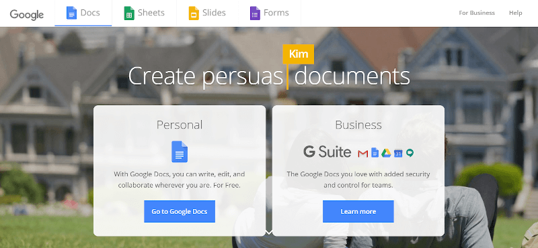The height and width of the screenshot is (248, 538).
Task: Open the Sheets tab
Action: pyautogui.click(x=144, y=13)
